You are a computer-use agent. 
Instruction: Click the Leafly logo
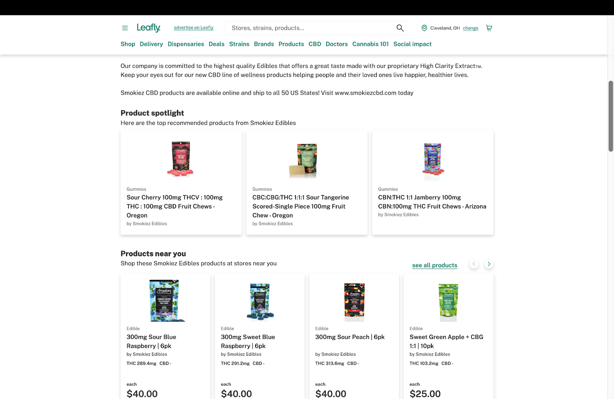click(x=149, y=28)
